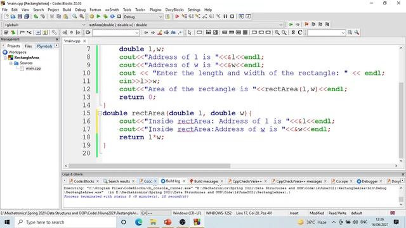
Task: Run program with green play icon
Action: coord(98,16)
